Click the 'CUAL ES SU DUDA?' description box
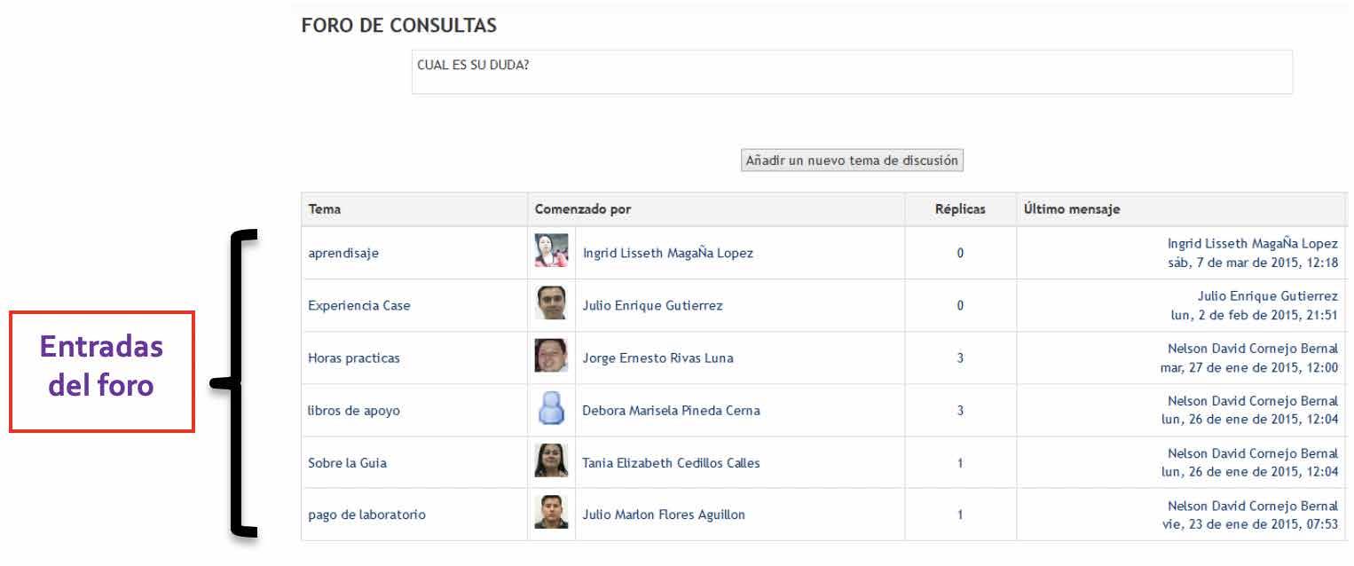 point(852,72)
